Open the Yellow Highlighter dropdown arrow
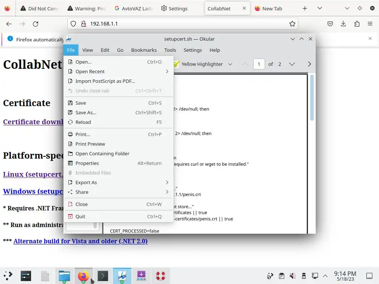The width and height of the screenshot is (379, 284). [230, 64]
